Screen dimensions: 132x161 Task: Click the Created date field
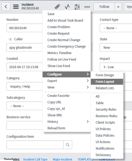click(x=25, y=67)
